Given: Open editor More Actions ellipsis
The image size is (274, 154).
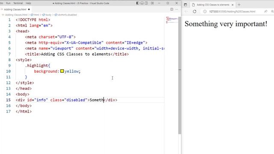Looking at the screenshot, I should (x=177, y=9).
